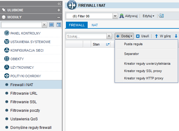Open the Użytkownicy section
The height and width of the screenshot is (131, 179).
point(22,67)
